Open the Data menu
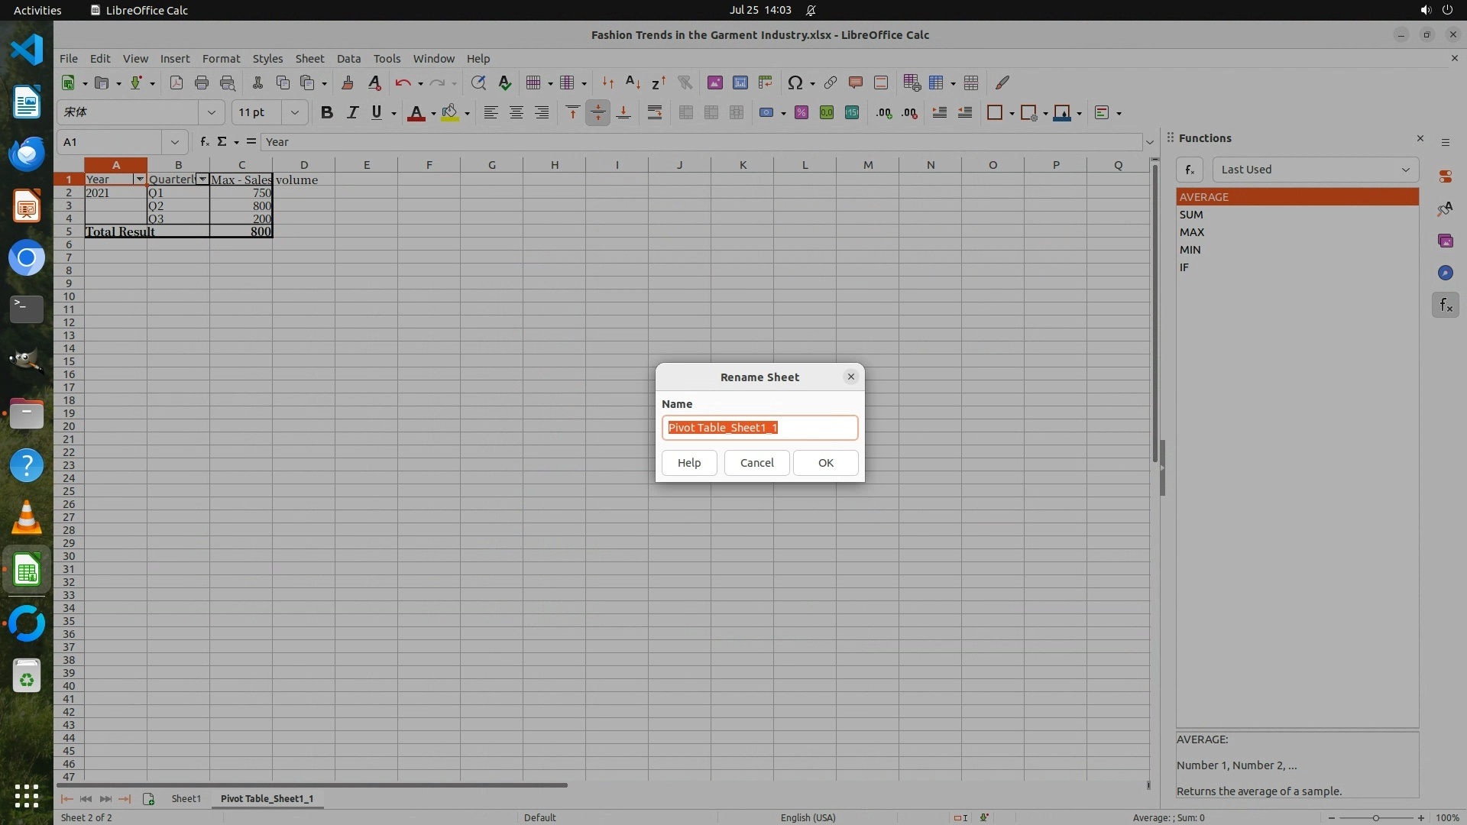 click(x=348, y=59)
